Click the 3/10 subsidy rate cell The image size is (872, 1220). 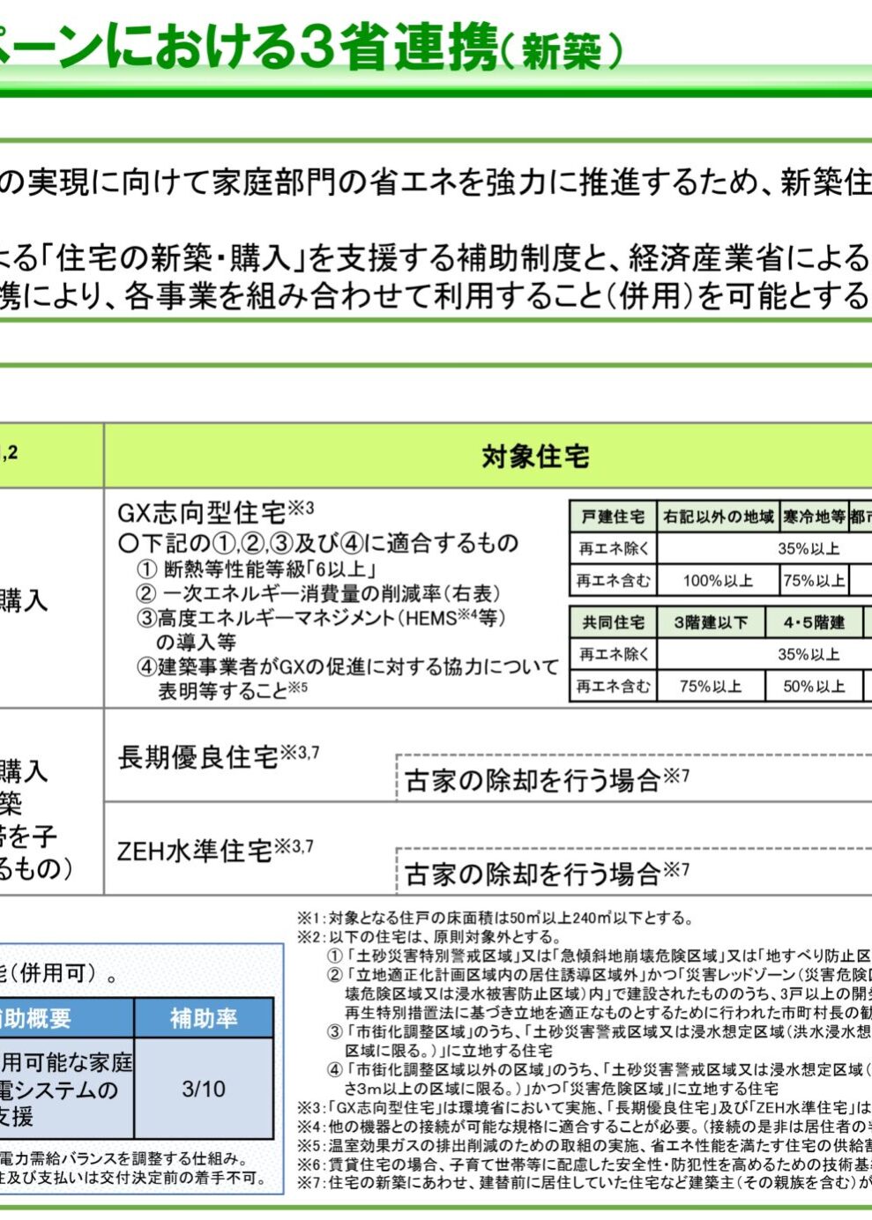pyautogui.click(x=204, y=1089)
